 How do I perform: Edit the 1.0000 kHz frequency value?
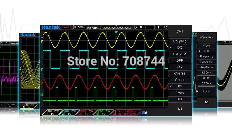click(x=207, y=62)
